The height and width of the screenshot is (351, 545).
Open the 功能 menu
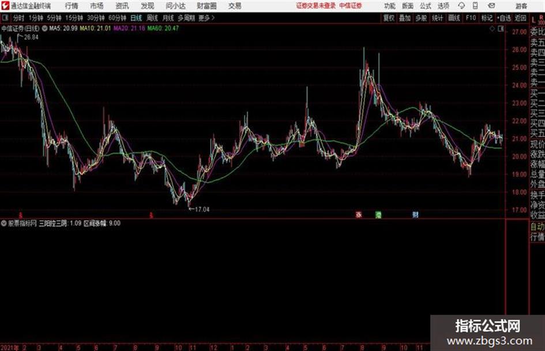pos(390,6)
